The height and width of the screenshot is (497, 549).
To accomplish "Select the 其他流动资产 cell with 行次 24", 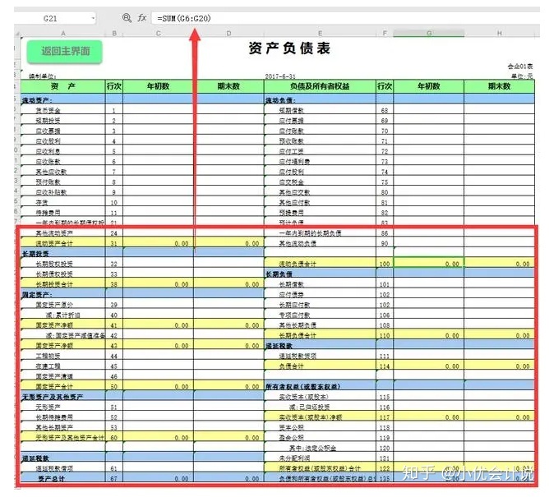I will pyautogui.click(x=63, y=233).
